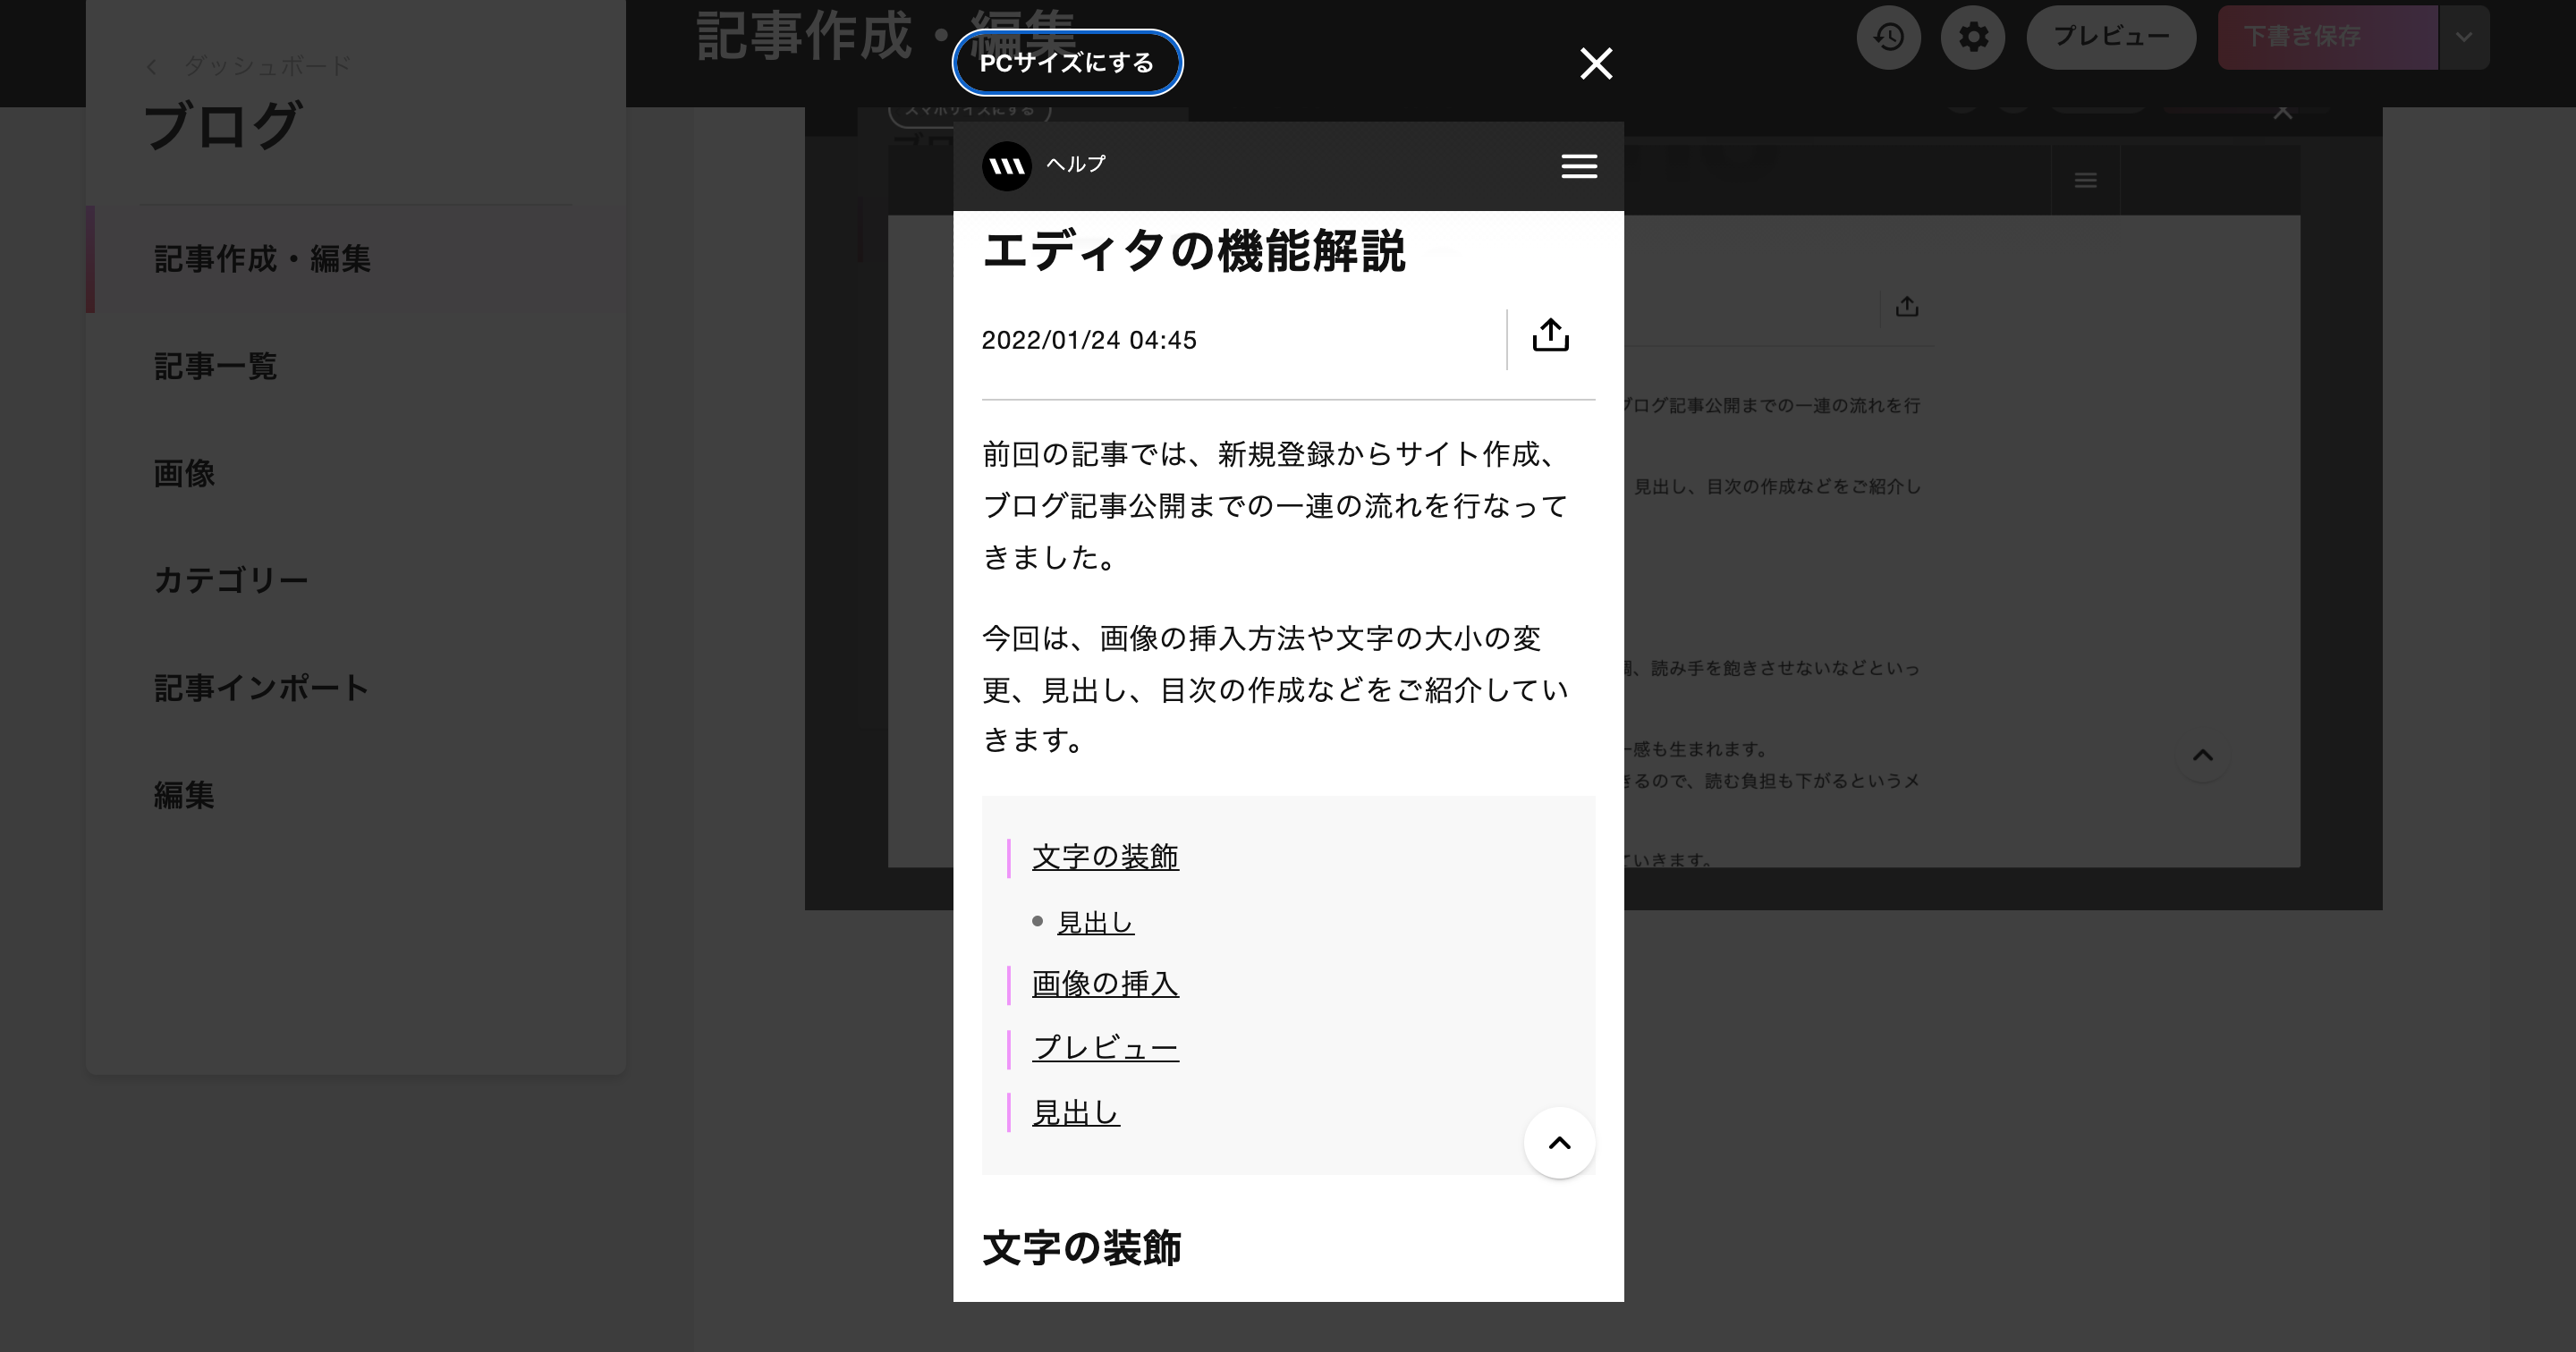Open the bulleted 見出し sub-item link
Screen dimensions: 2576x1352
(1095, 922)
